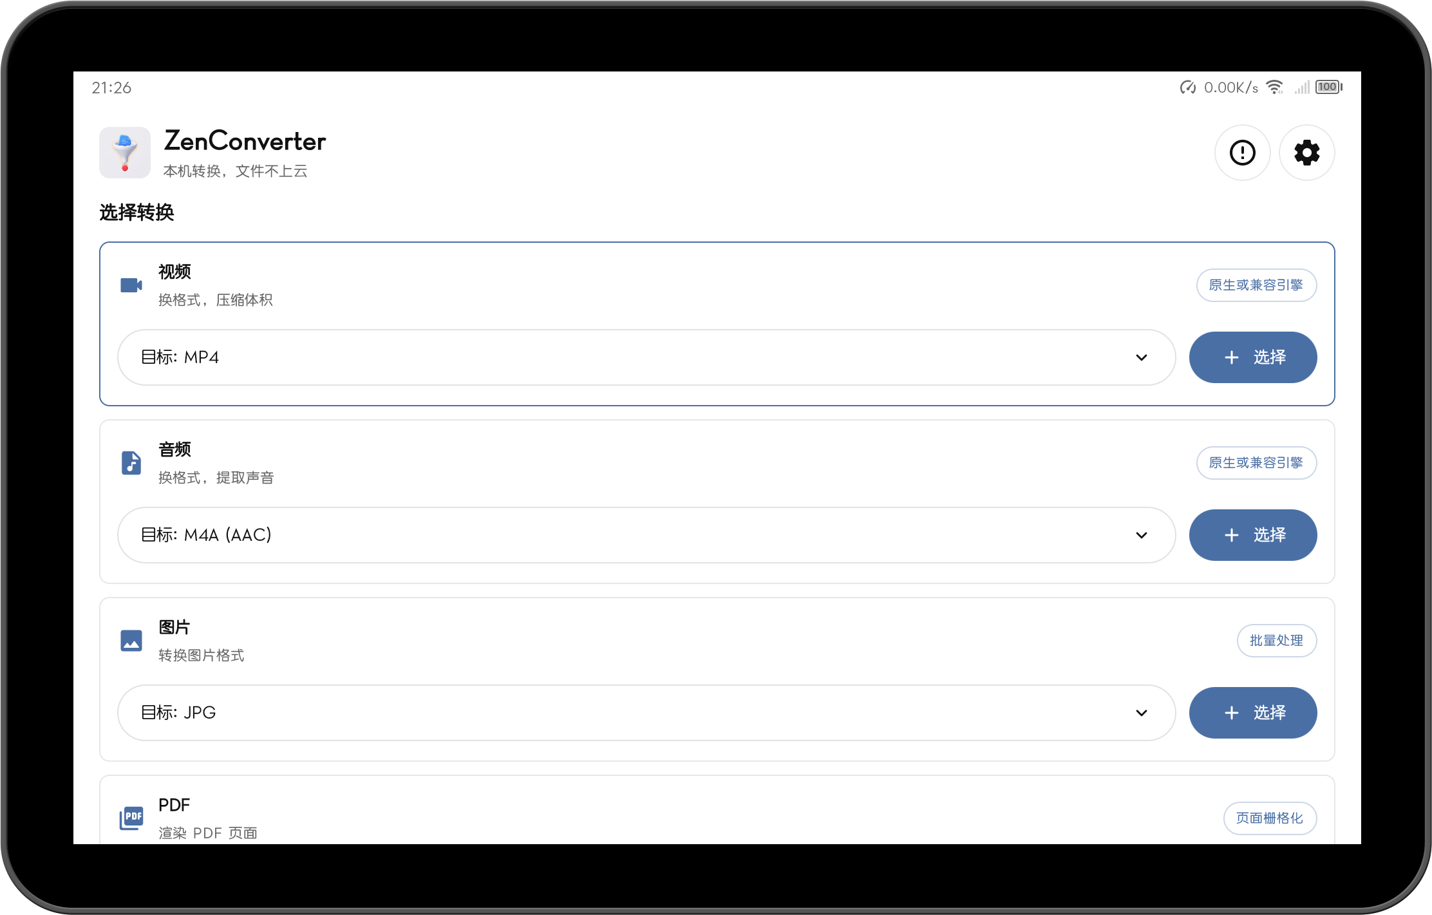This screenshot has height=915, width=1432.
Task: Click the info exclamation circle icon
Action: 1242,153
